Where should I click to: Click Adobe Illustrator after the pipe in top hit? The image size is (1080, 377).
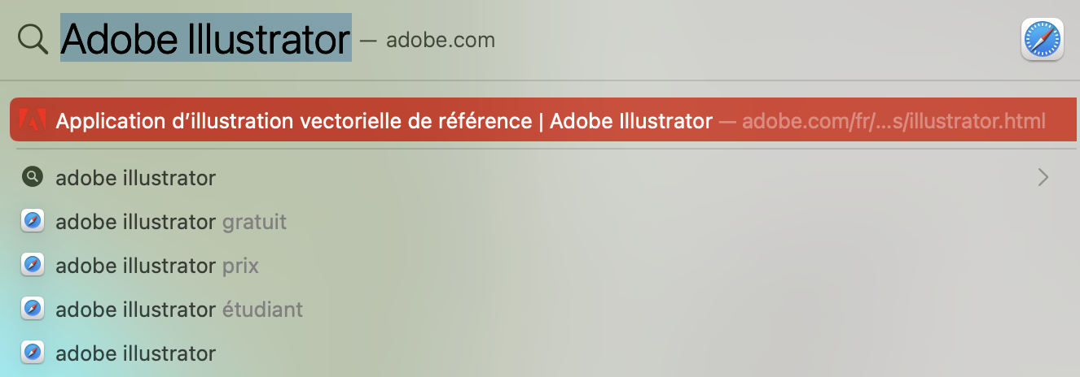tap(631, 121)
